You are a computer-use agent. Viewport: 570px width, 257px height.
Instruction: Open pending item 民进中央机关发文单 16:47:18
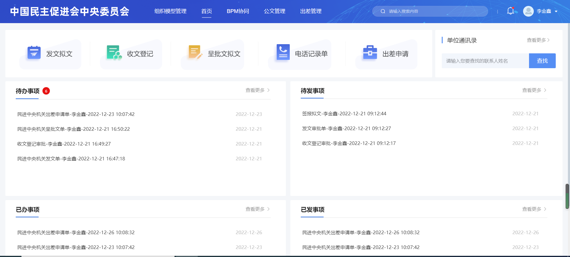[71, 159]
